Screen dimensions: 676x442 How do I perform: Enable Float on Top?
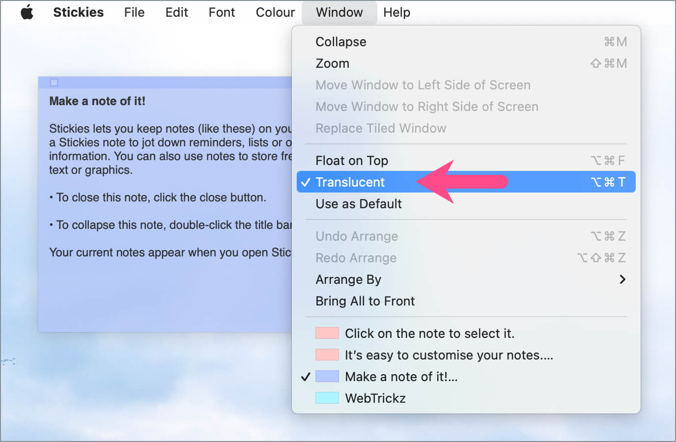352,161
